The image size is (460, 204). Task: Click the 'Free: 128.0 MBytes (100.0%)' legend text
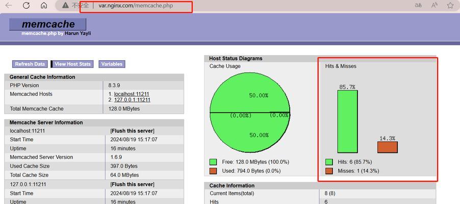[x=254, y=162]
